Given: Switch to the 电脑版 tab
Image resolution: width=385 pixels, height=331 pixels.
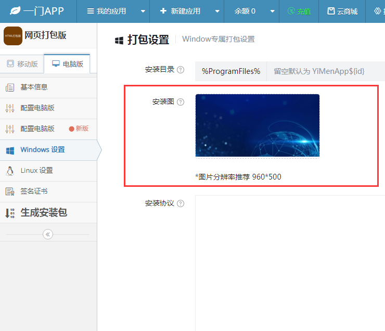Looking at the screenshot, I should tap(67, 64).
